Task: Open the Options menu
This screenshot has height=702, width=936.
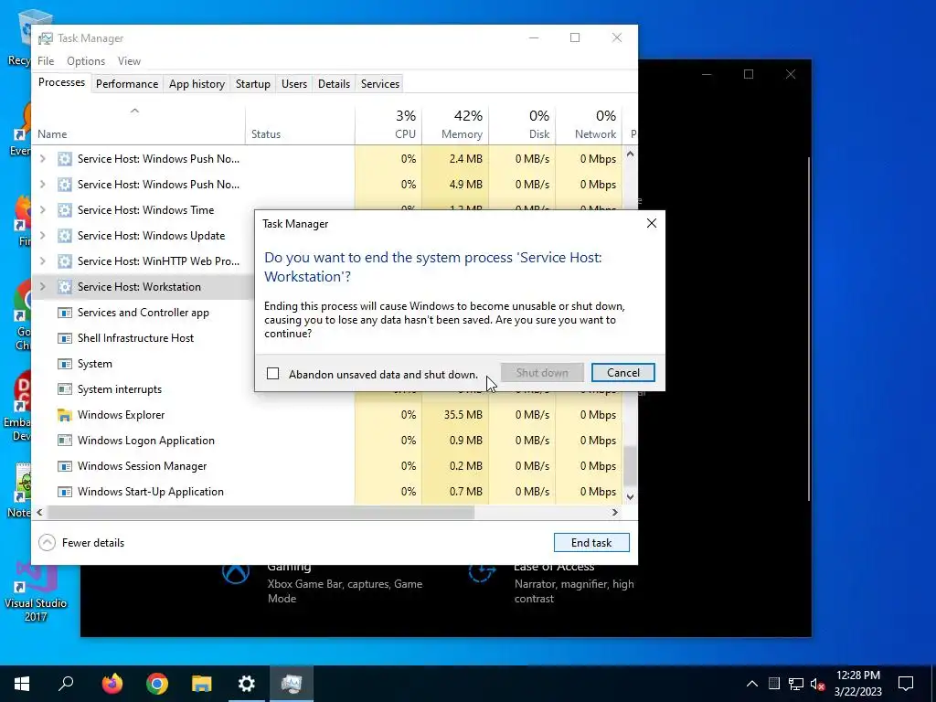Action: click(86, 61)
